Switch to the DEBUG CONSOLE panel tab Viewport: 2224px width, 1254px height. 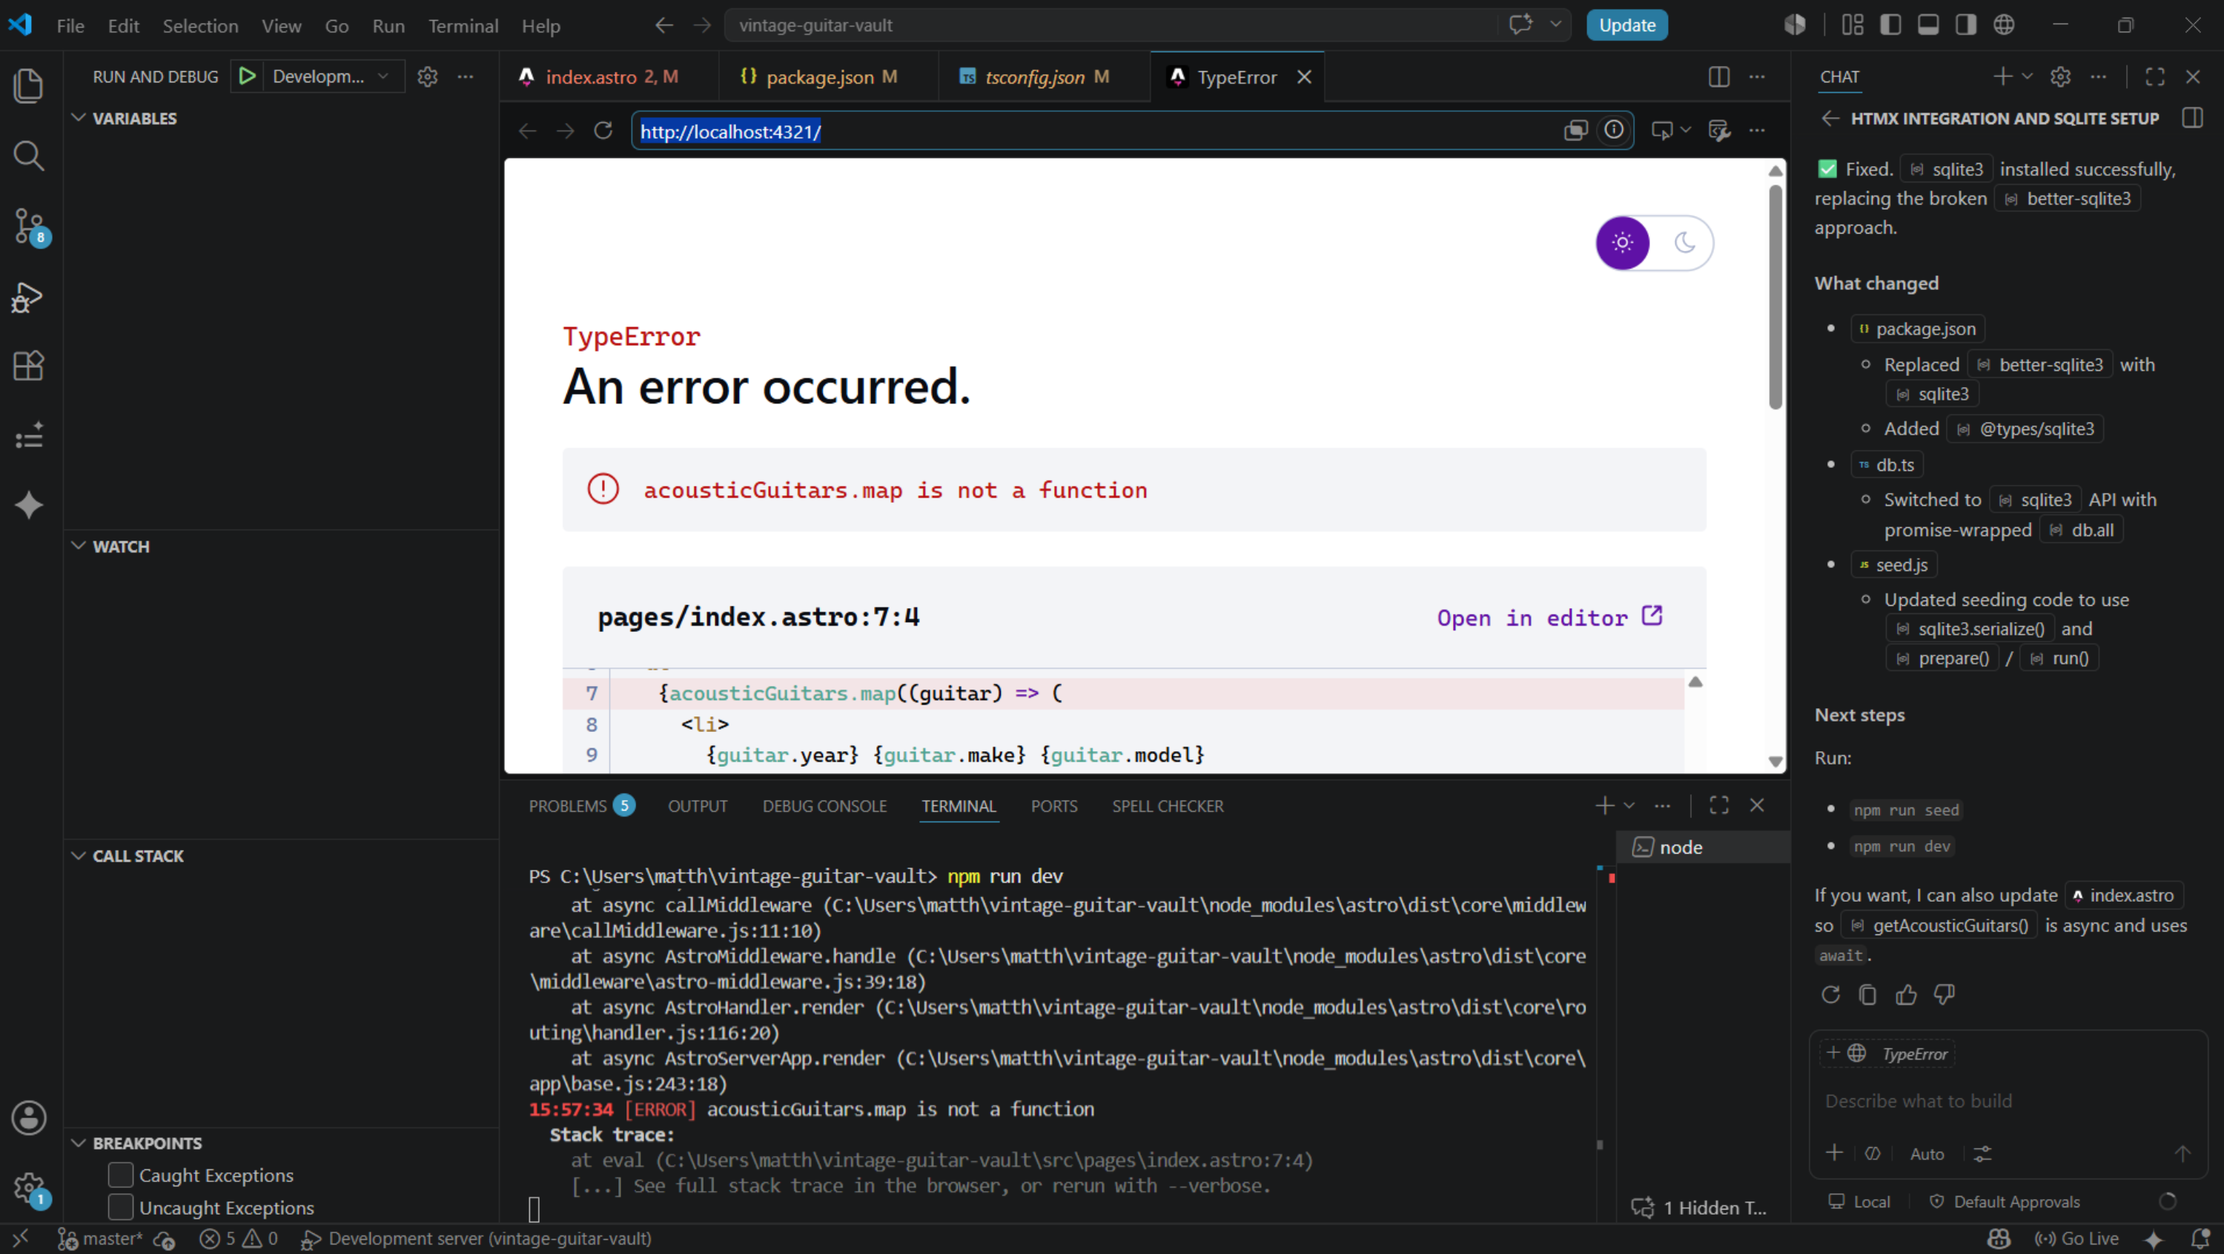tap(824, 806)
